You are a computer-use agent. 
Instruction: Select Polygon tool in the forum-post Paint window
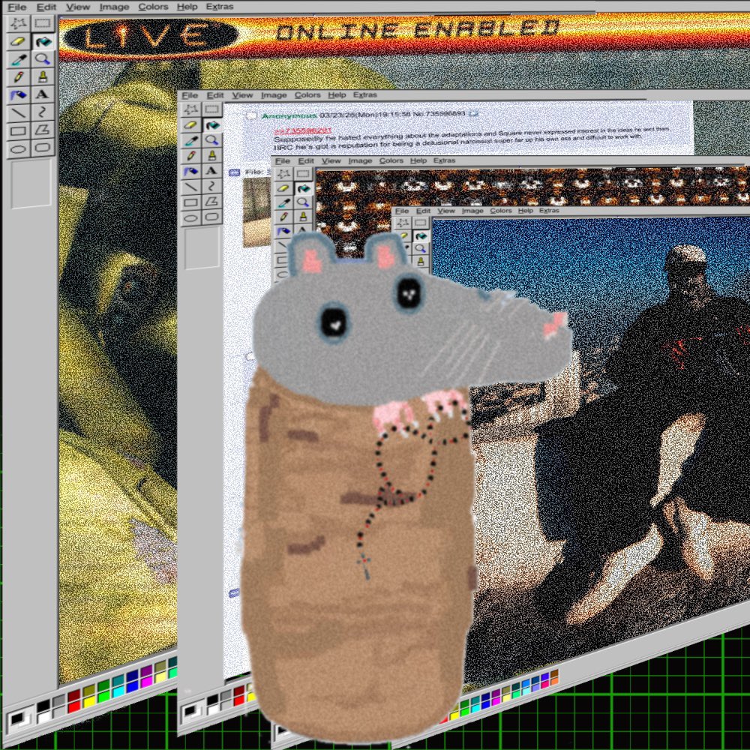(211, 201)
